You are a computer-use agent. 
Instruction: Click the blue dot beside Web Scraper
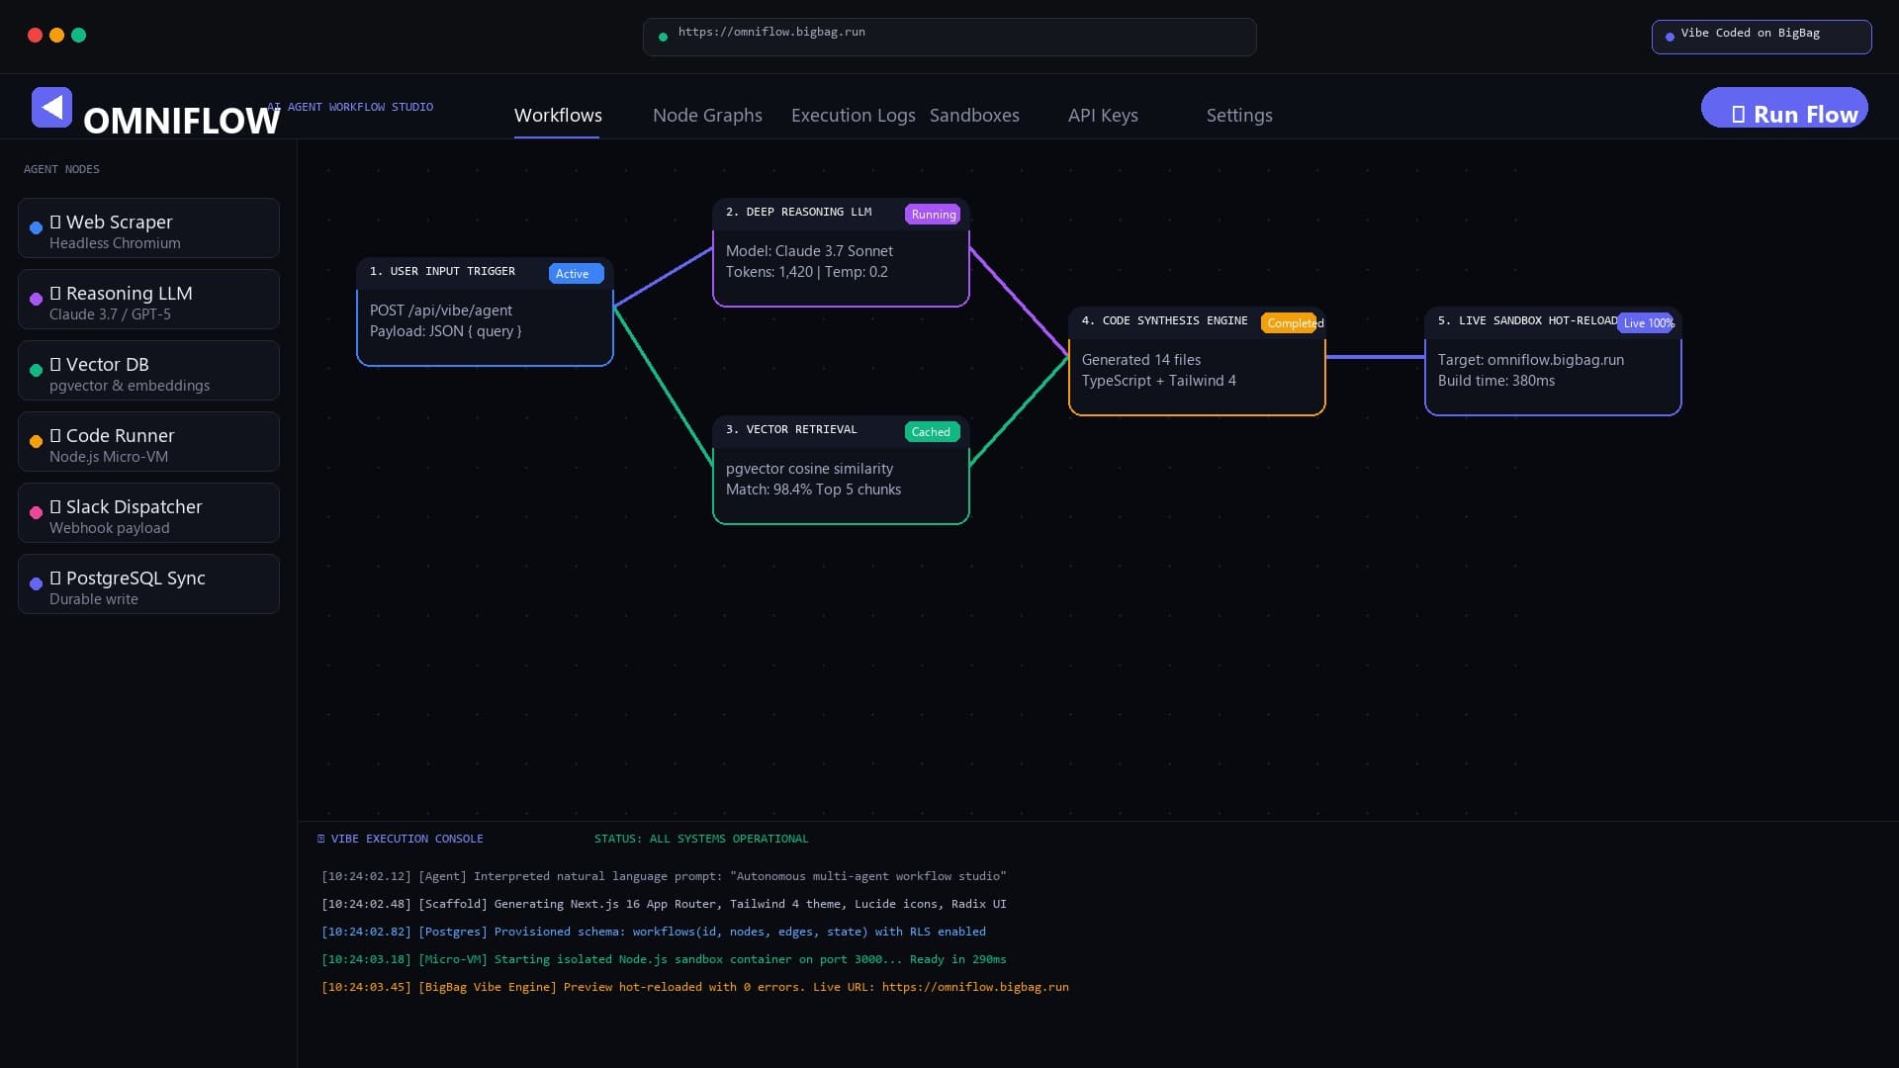coord(36,227)
